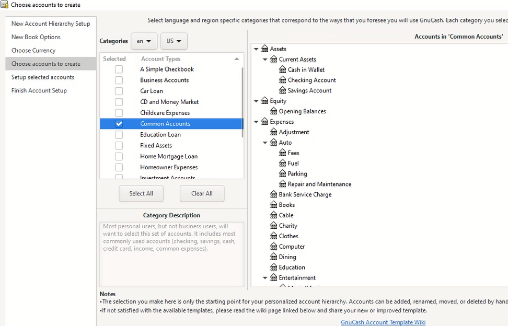The height and width of the screenshot is (326, 508).
Task: Click the Checking Account bank icon
Action: 283,80
